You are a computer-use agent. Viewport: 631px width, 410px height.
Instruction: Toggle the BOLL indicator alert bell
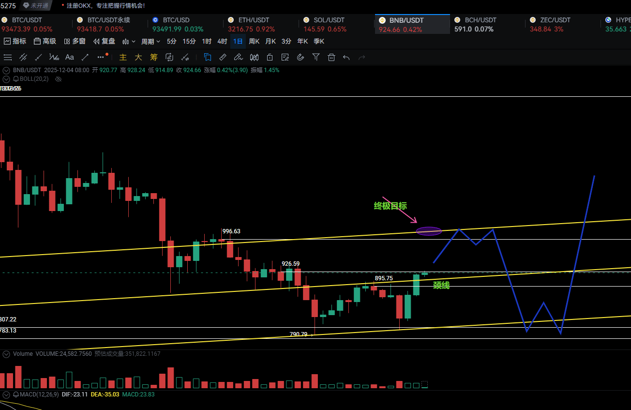coord(16,79)
